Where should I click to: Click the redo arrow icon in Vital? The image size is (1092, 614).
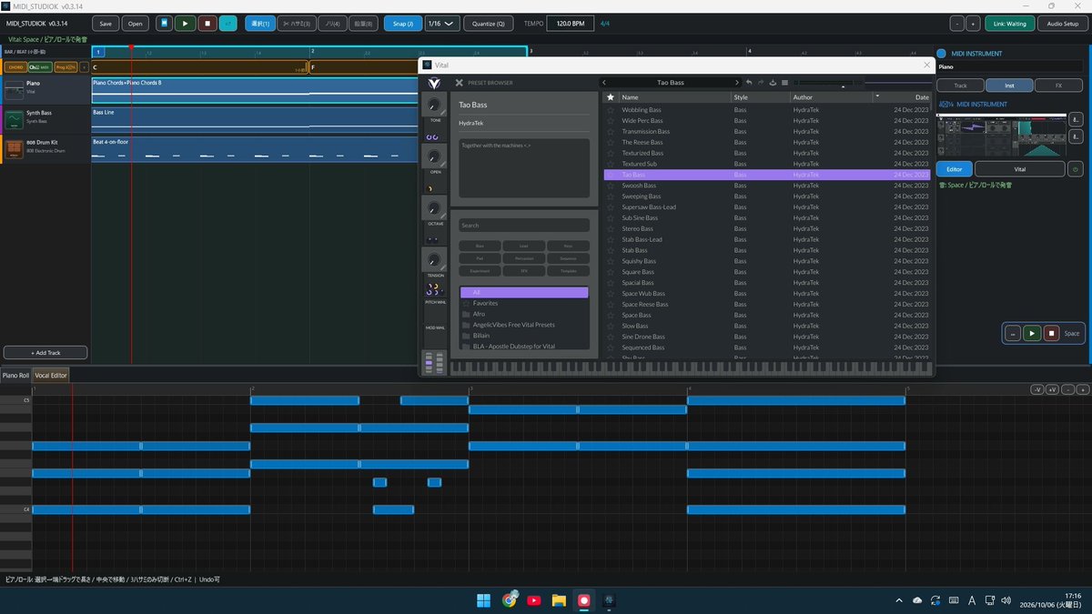[760, 83]
